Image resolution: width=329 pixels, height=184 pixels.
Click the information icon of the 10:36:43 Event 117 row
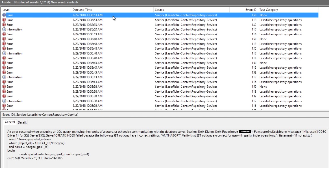click(x=4, y=77)
